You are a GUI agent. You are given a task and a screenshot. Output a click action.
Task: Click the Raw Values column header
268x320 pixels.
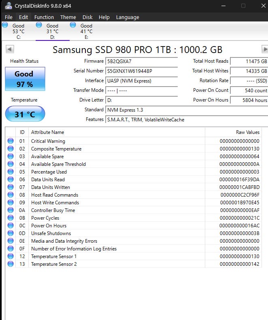233,132
